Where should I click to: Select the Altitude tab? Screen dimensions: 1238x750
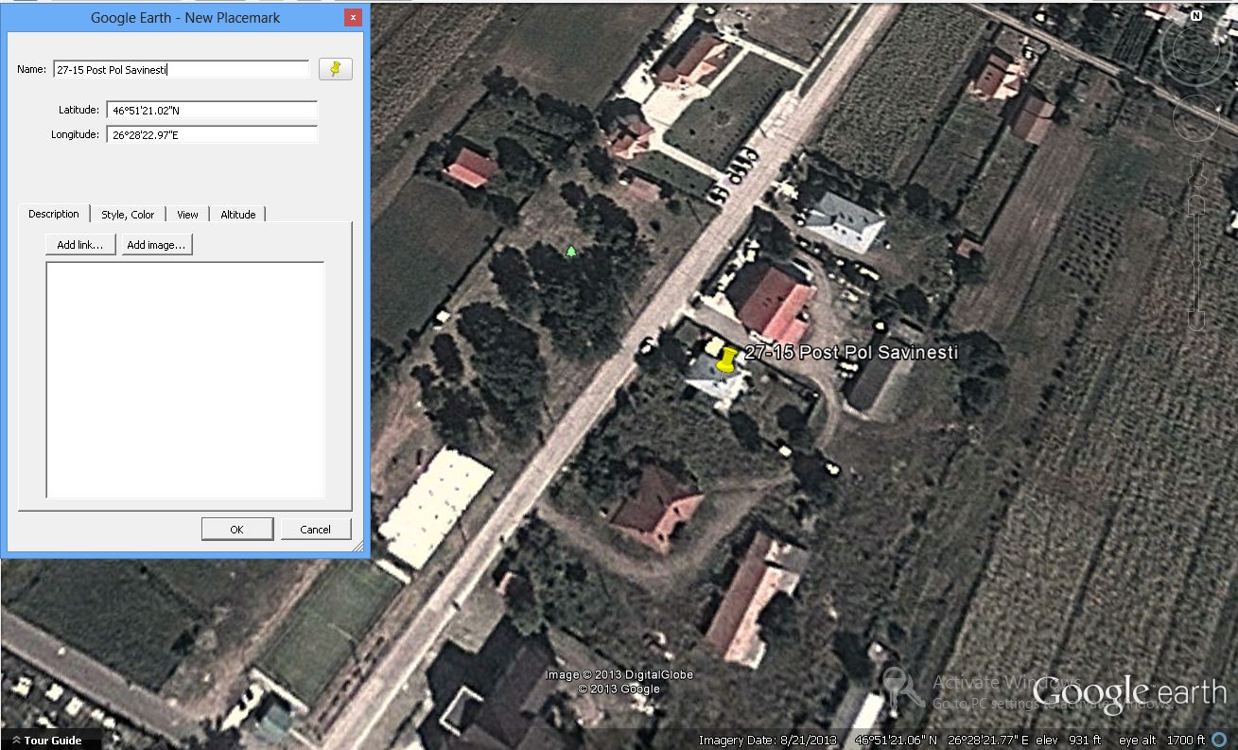pyautogui.click(x=237, y=215)
